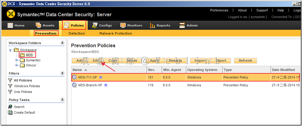Image resolution: width=302 pixels, height=126 pixels.
Task: Sort by the Operating System column header
Action: coord(204,70)
